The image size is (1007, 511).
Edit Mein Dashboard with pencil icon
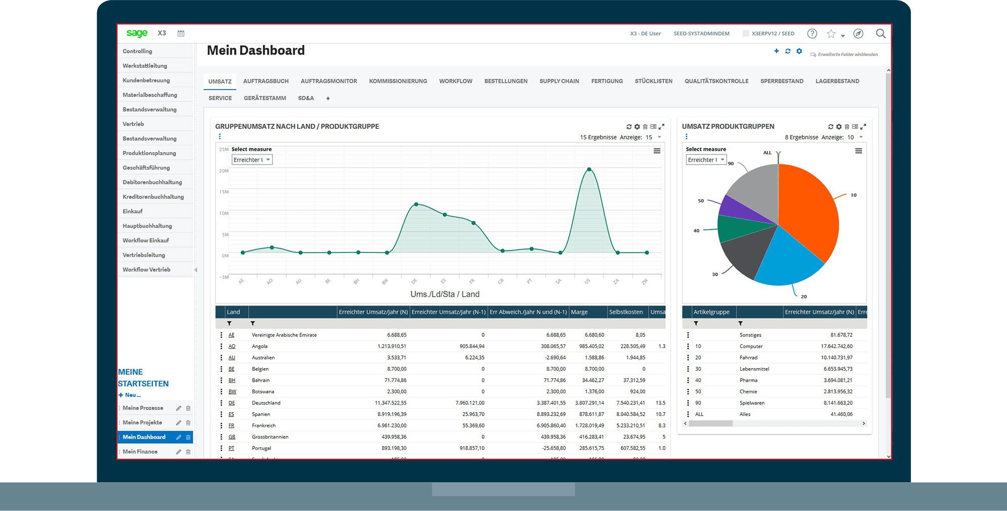pyautogui.click(x=178, y=437)
